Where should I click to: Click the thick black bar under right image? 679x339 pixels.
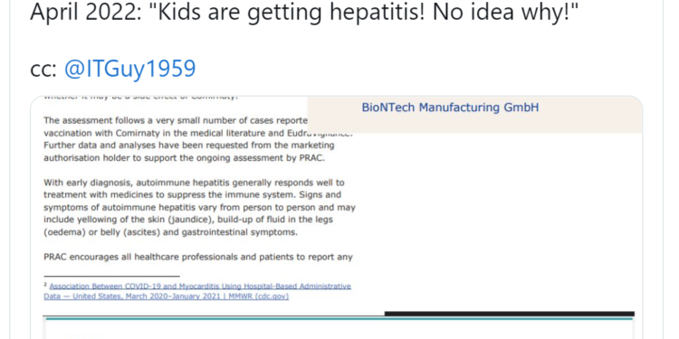click(509, 314)
